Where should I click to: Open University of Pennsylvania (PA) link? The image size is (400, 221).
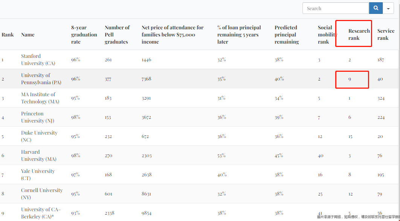click(x=41, y=79)
